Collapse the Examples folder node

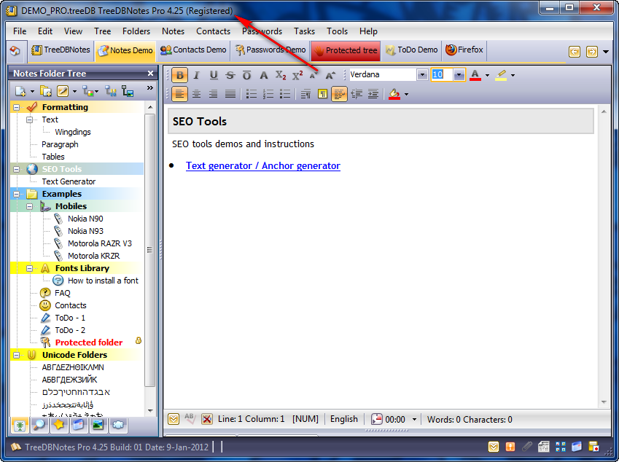16,194
